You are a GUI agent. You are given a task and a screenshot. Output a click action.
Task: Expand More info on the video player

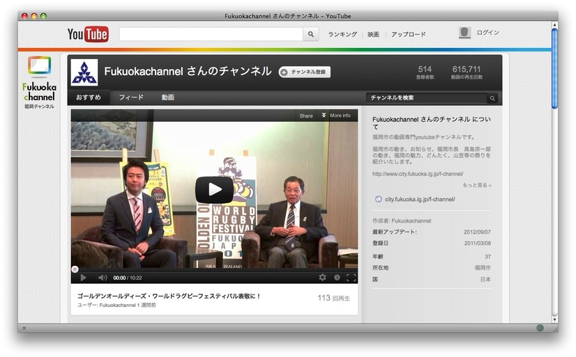336,116
